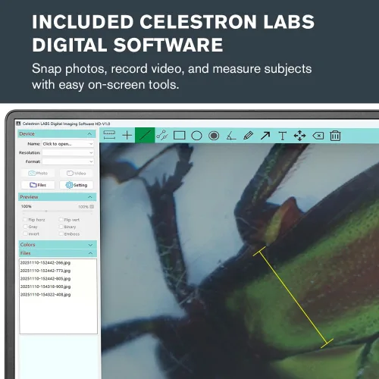This screenshot has width=379, height=379.
Task: Select file 20251110-154322-408.jpg
Action: pyautogui.click(x=45, y=294)
